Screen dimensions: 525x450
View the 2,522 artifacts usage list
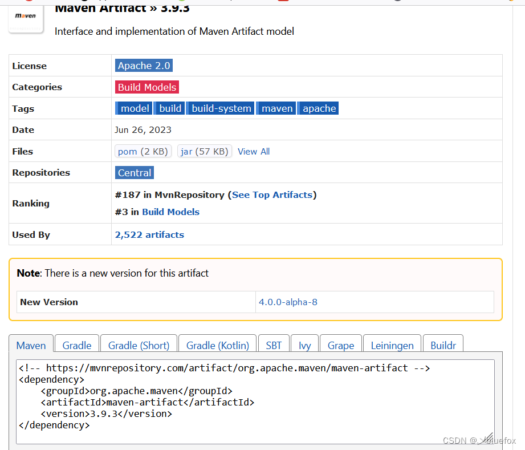(150, 234)
